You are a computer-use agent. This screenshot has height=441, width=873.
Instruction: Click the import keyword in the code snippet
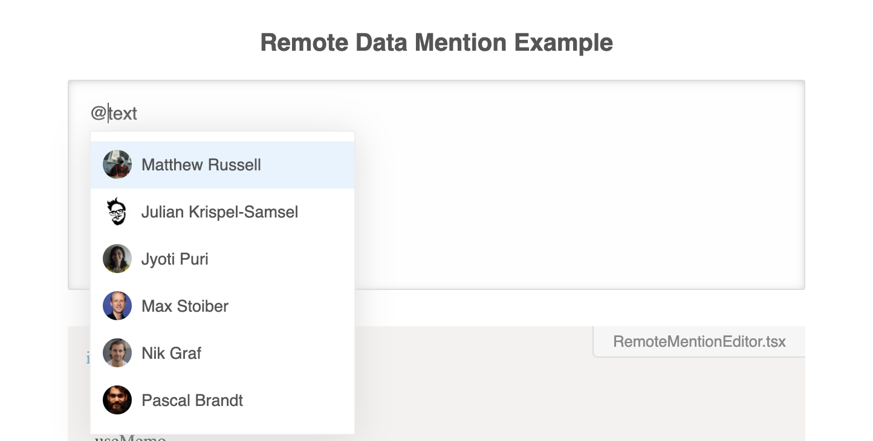[89, 358]
